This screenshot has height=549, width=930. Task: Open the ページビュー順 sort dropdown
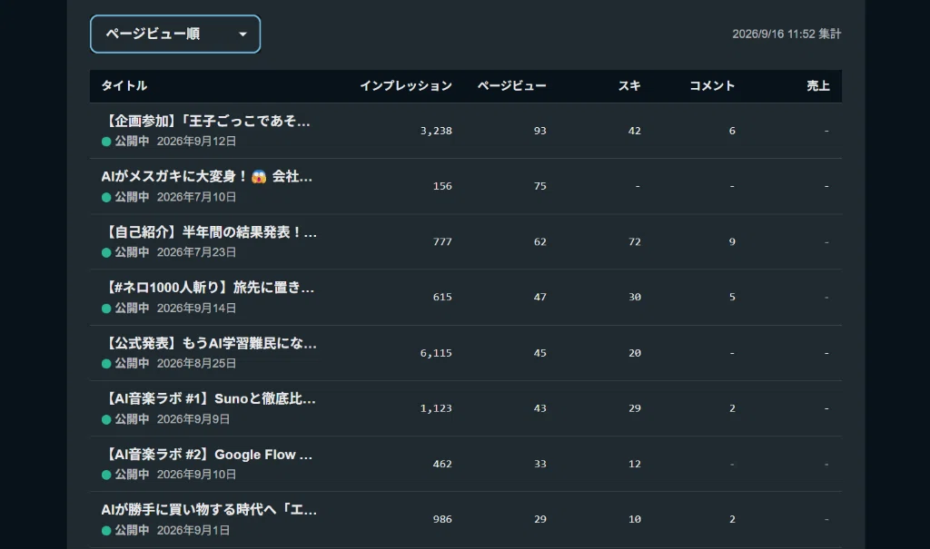175,34
